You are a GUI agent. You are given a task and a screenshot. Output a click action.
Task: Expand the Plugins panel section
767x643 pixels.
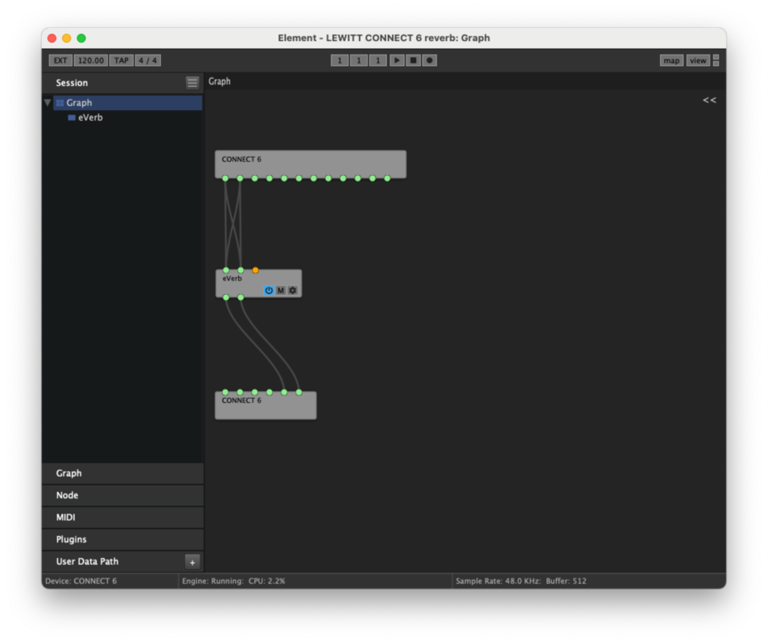pos(122,539)
